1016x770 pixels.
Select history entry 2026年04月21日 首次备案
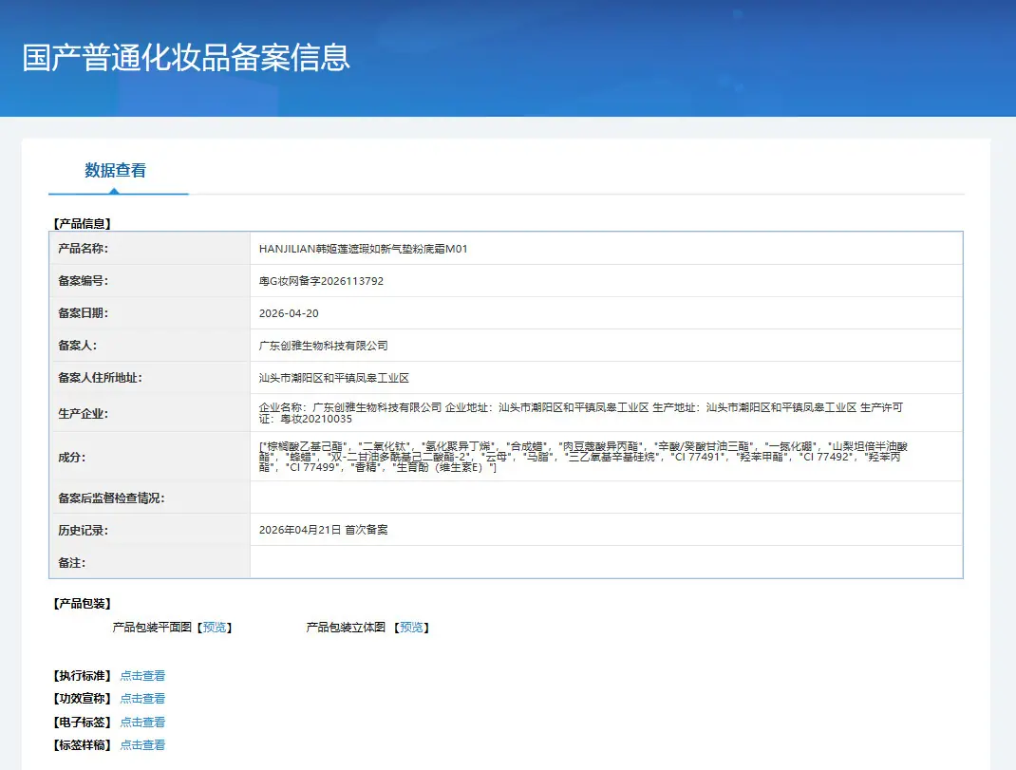pyautogui.click(x=324, y=530)
